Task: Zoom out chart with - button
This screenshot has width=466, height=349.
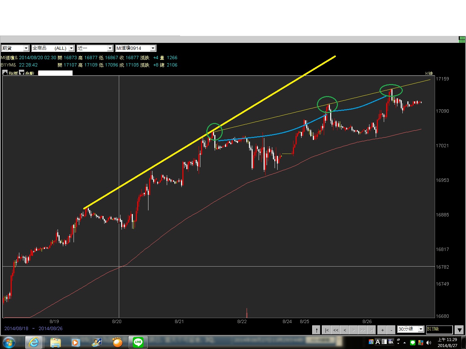Action: click(391, 330)
